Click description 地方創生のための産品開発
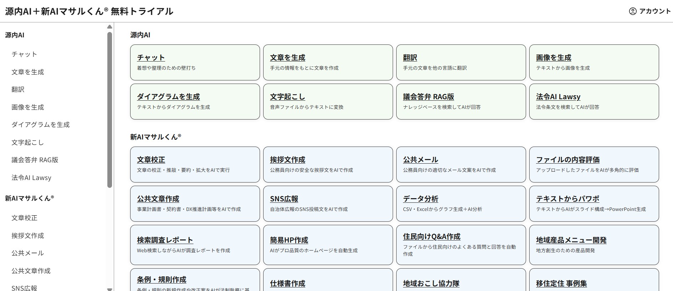 [565, 250]
